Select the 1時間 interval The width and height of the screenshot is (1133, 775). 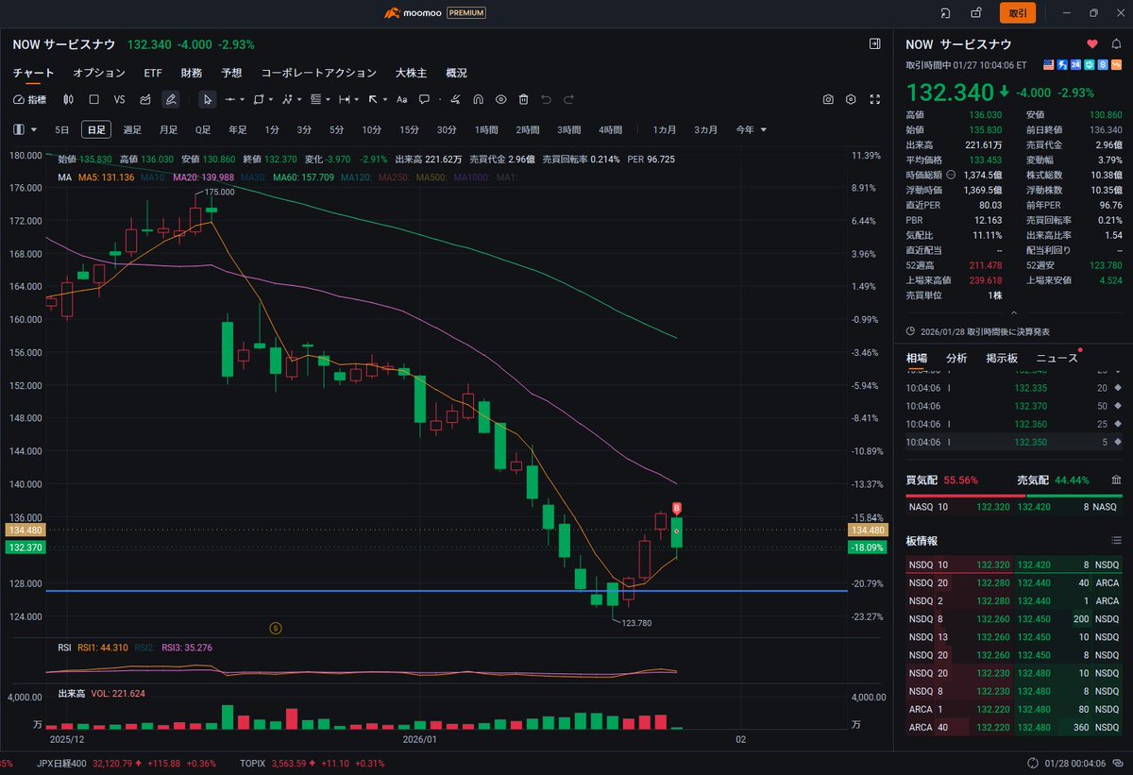[486, 129]
